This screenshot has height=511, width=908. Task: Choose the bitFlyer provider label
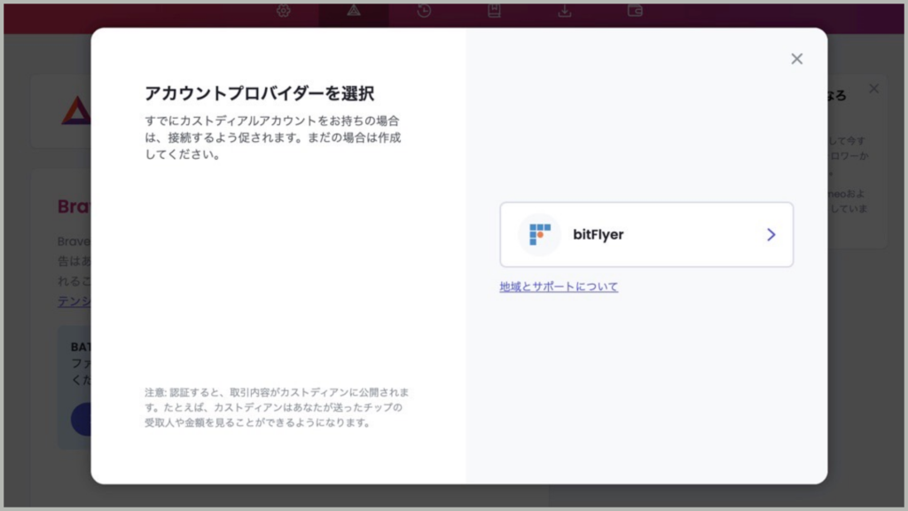tap(599, 234)
